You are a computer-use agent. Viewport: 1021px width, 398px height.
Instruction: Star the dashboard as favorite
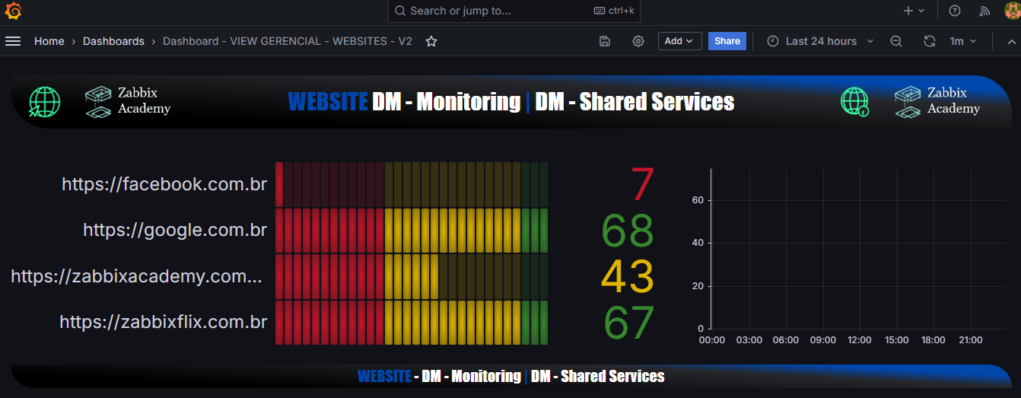pos(431,41)
